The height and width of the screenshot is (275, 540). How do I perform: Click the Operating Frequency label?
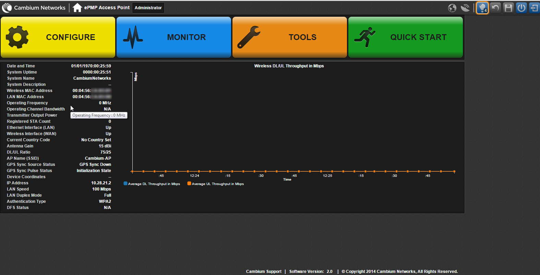click(27, 103)
